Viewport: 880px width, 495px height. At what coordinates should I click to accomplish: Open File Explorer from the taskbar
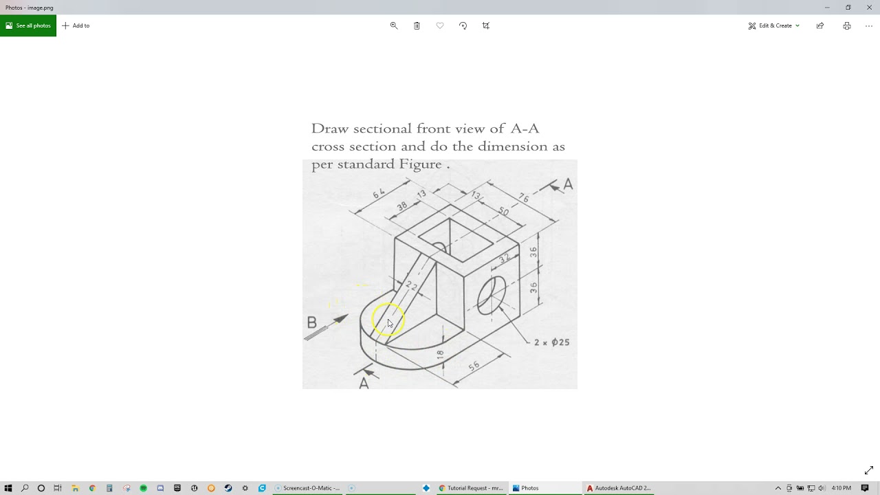pos(75,488)
